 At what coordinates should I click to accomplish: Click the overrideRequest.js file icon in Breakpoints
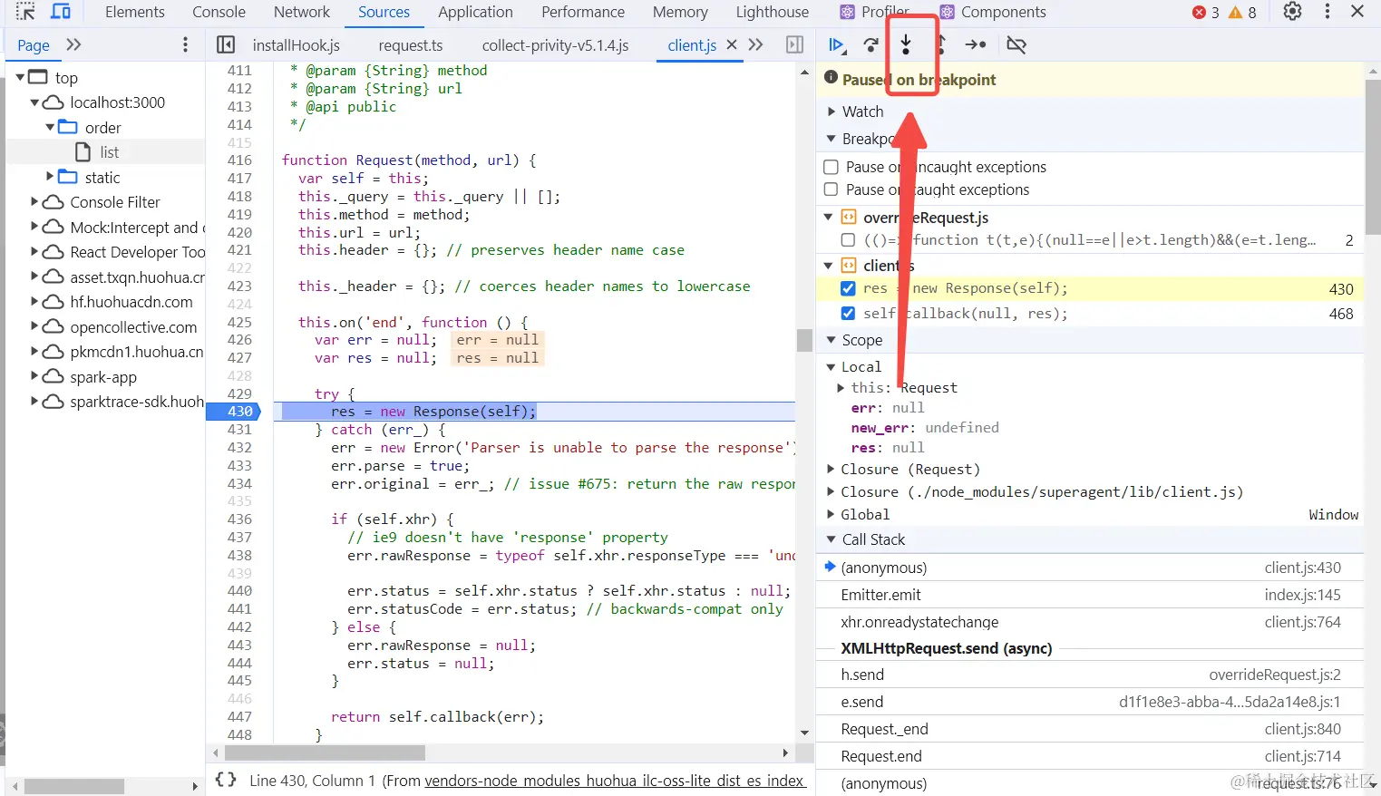pyautogui.click(x=849, y=218)
